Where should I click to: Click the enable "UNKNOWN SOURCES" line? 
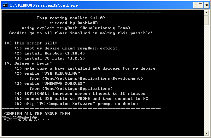click(x=50, y=83)
